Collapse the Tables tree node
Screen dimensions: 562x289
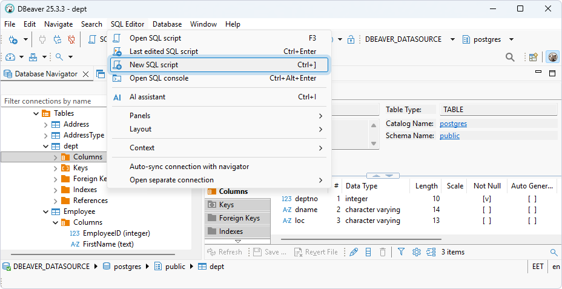point(36,113)
